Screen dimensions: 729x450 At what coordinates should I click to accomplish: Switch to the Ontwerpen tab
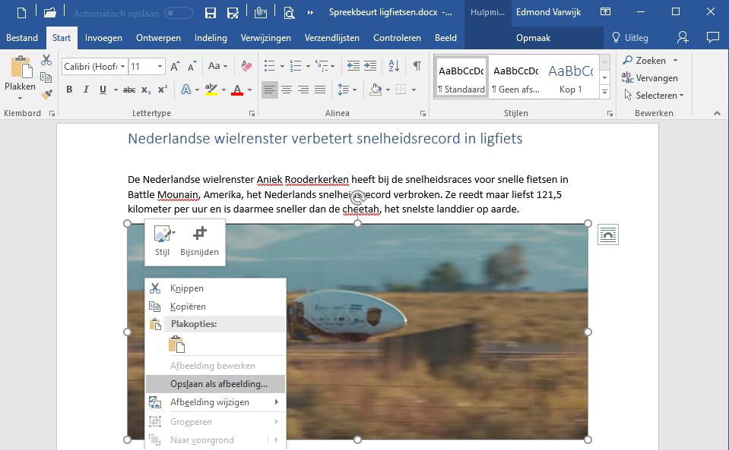[x=158, y=38]
